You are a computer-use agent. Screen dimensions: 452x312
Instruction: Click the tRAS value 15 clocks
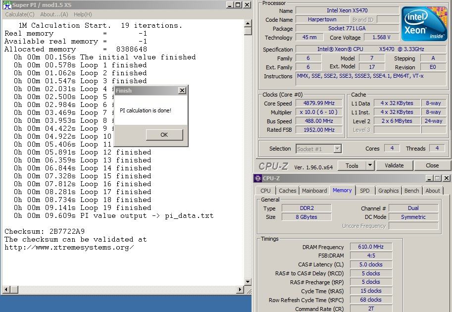(x=371, y=291)
